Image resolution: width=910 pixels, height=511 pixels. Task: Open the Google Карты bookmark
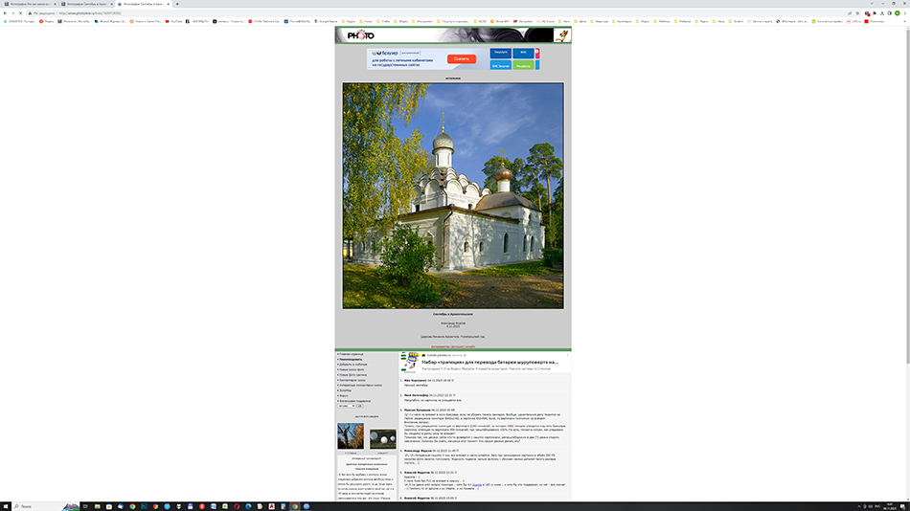tap(326, 21)
